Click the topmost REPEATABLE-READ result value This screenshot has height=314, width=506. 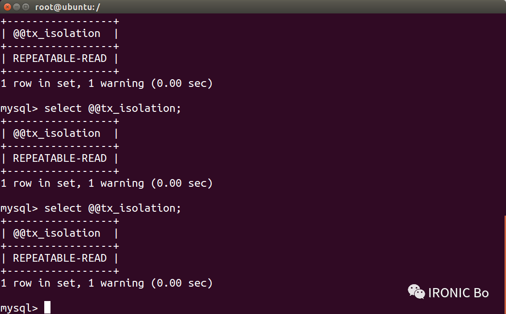click(60, 58)
